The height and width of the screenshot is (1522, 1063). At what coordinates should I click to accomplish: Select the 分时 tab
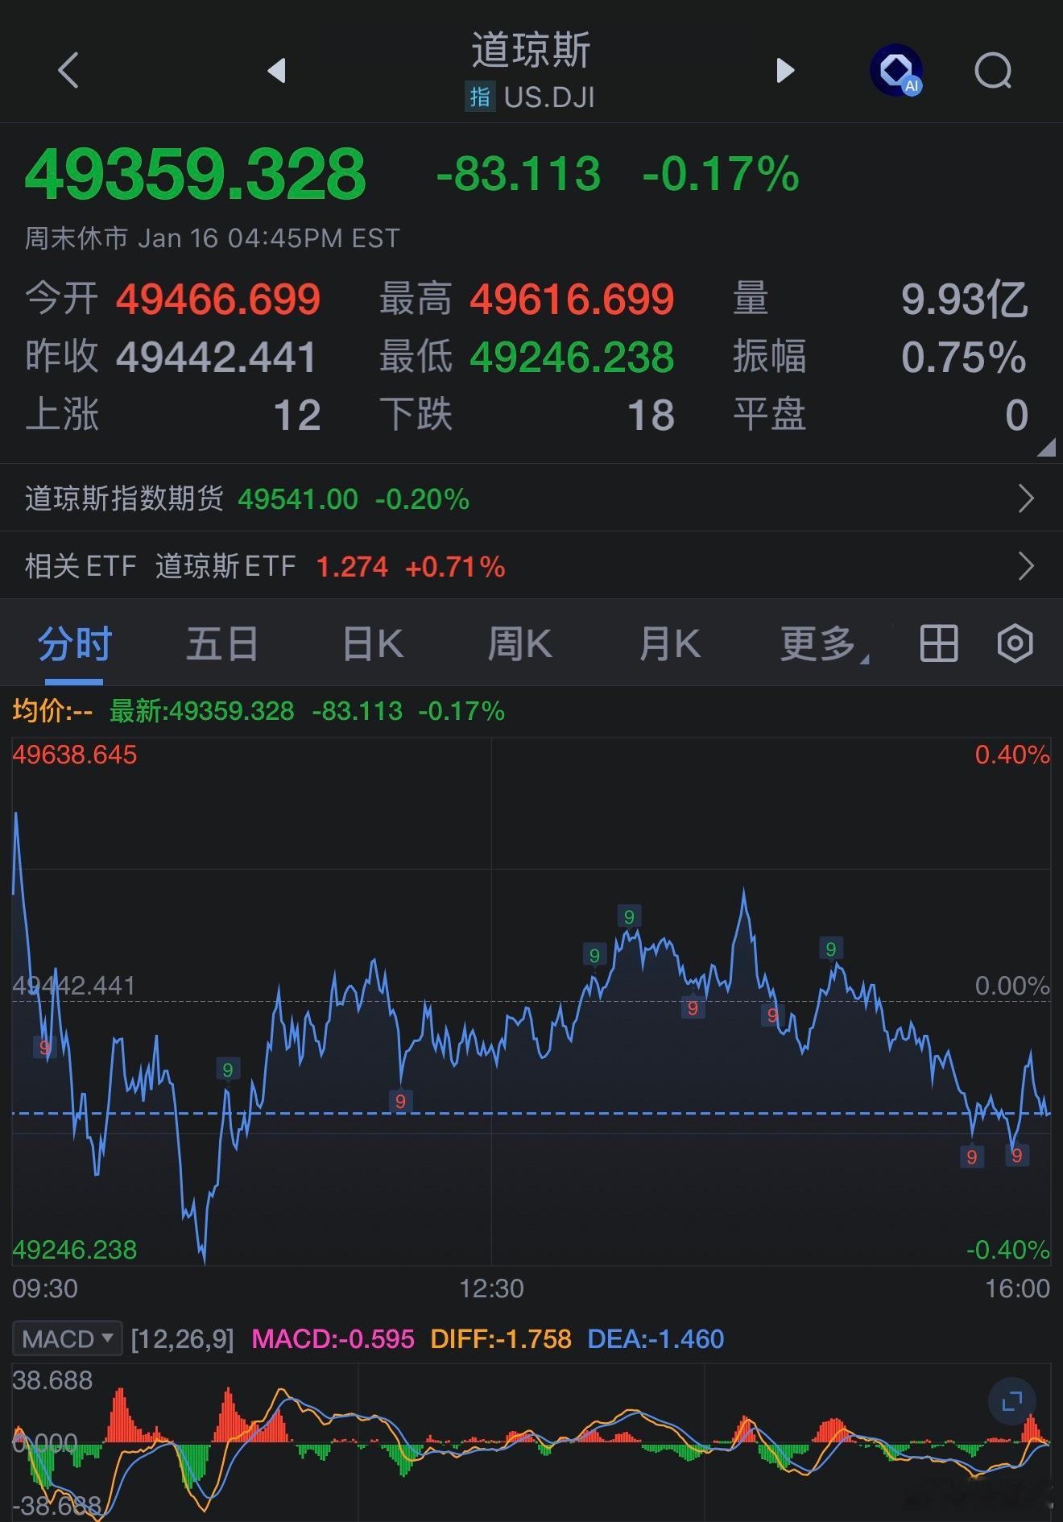[74, 643]
